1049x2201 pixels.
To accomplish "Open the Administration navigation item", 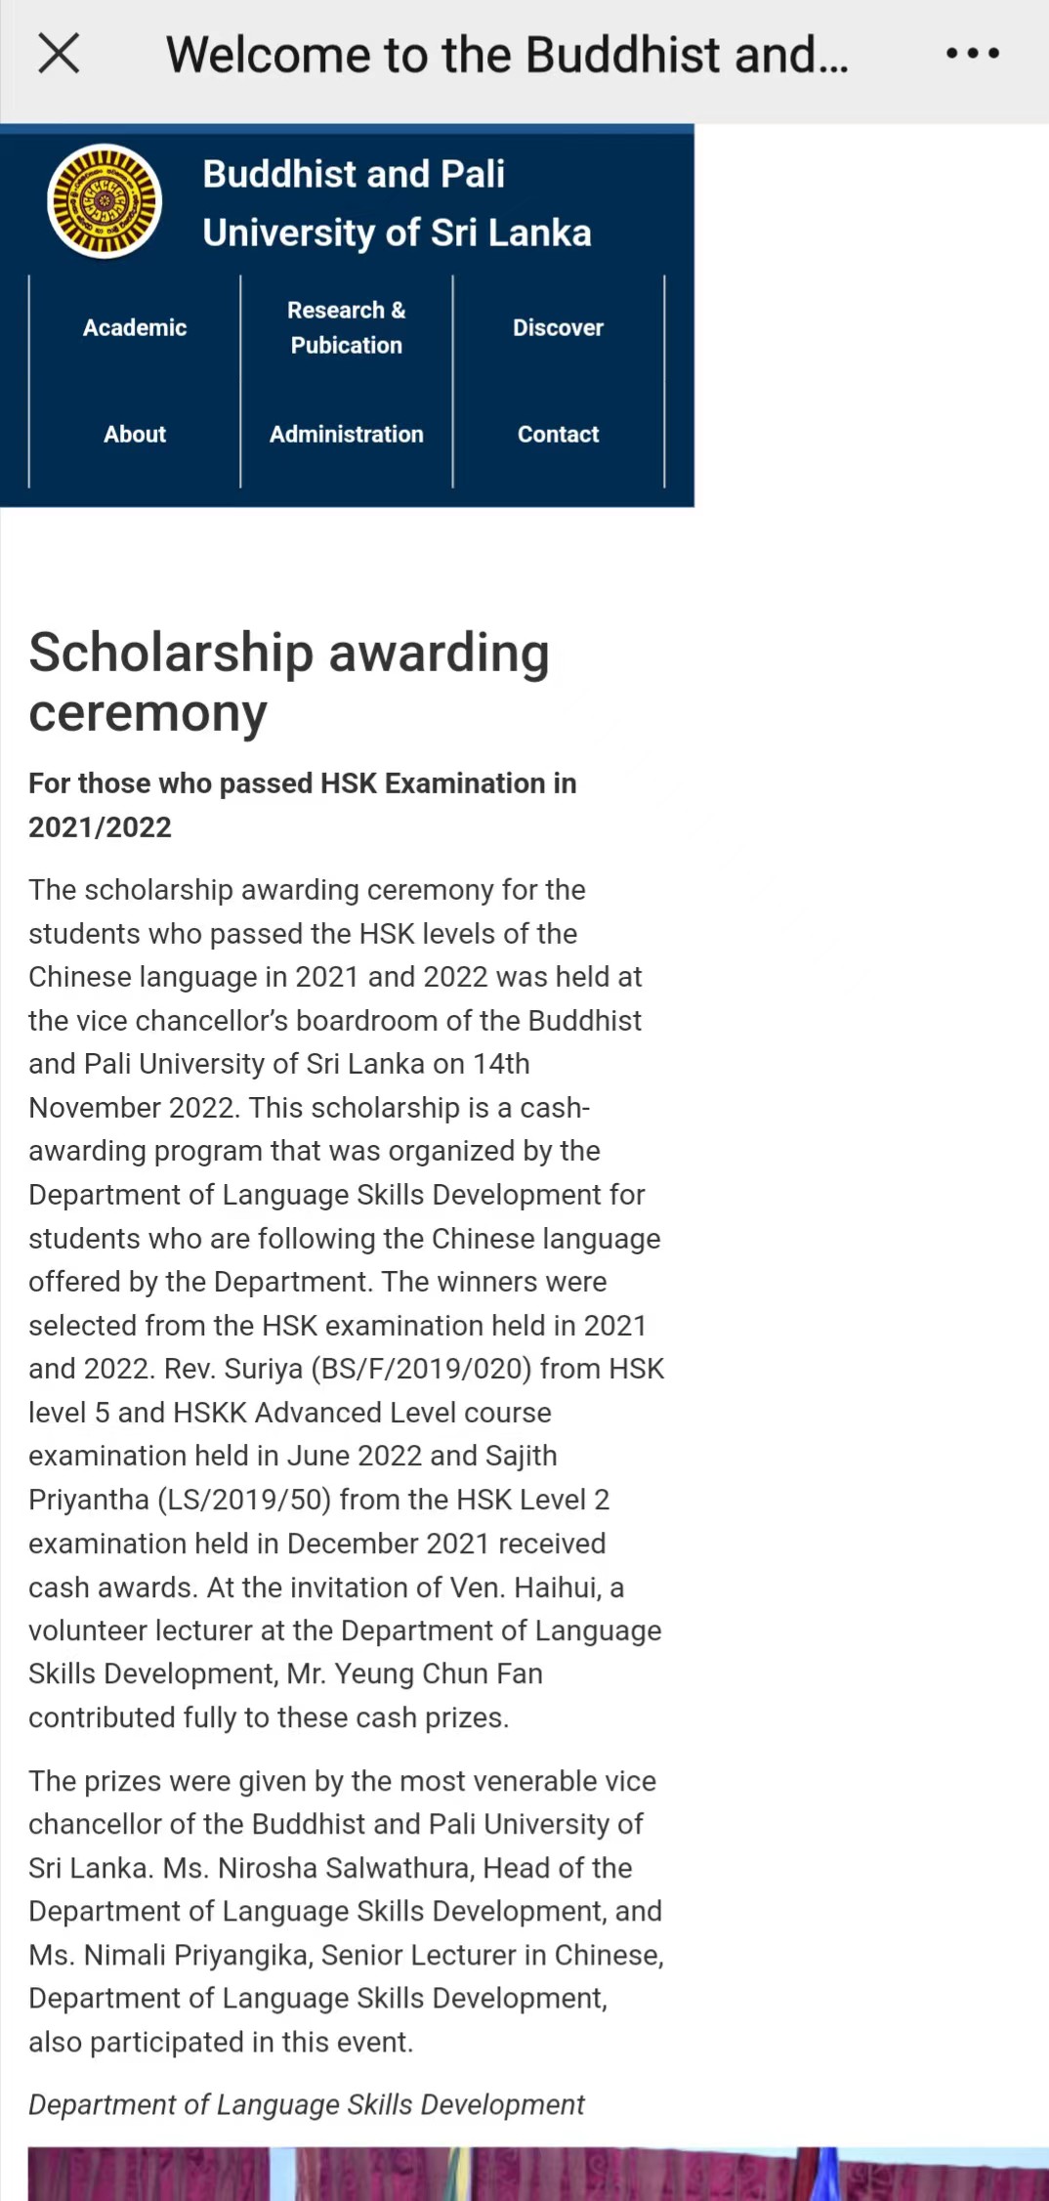I will click(347, 434).
